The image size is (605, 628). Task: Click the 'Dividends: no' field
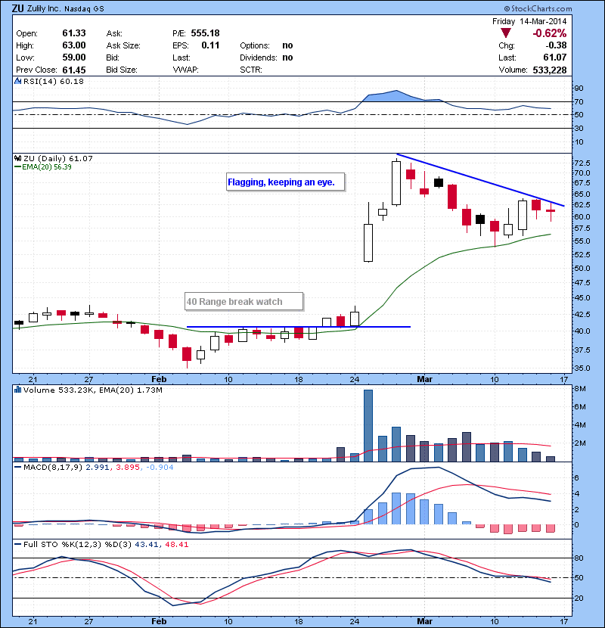pos(266,58)
